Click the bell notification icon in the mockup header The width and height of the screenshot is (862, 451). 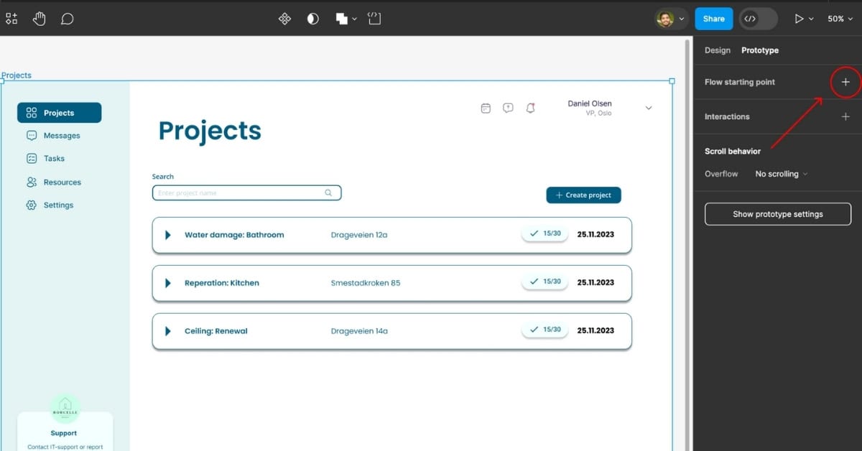(531, 107)
